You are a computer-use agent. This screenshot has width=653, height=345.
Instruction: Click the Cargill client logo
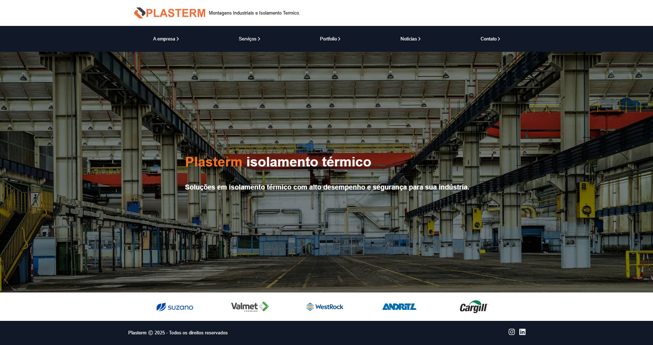click(x=473, y=306)
